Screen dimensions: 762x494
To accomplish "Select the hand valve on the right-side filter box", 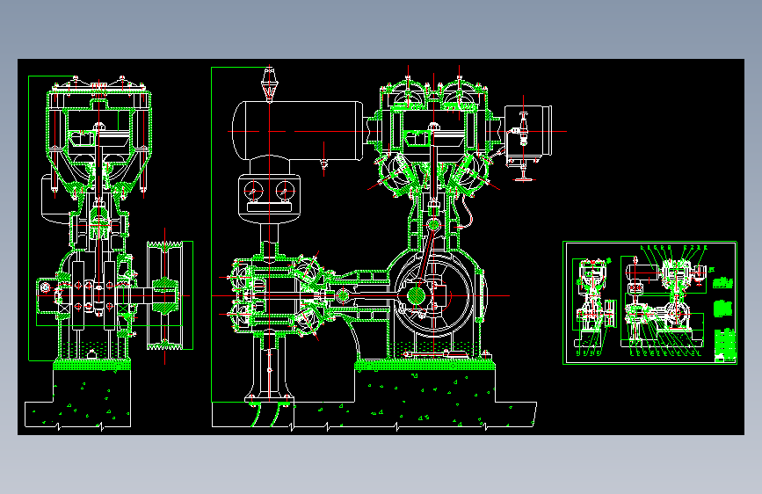I will (523, 129).
